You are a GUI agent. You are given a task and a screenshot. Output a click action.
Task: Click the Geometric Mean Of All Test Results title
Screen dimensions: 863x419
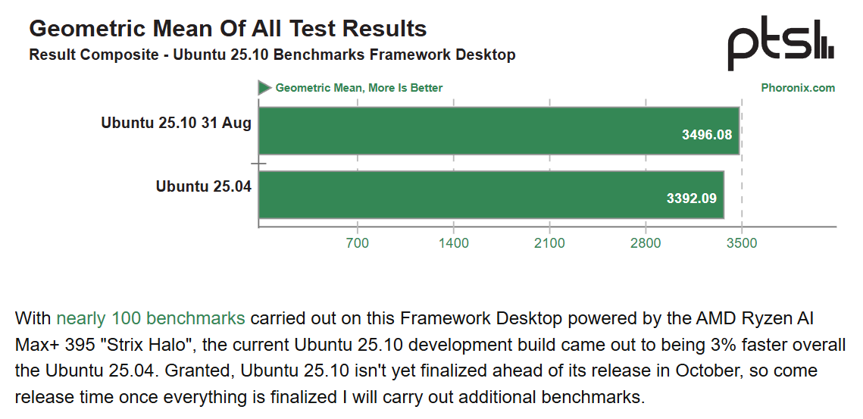(227, 29)
